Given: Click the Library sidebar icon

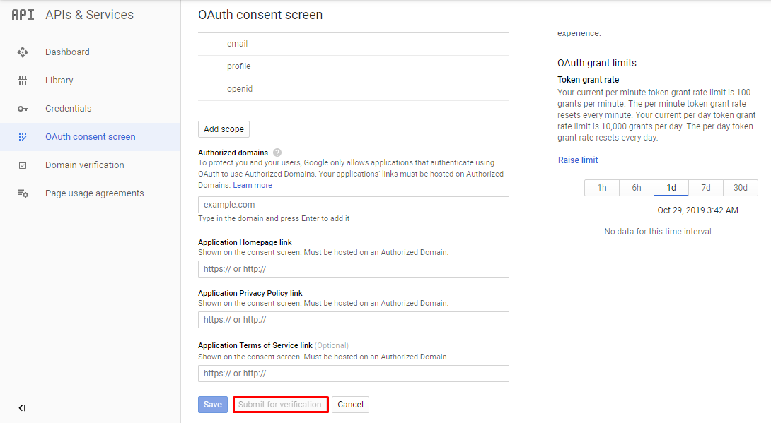Looking at the screenshot, I should click(23, 81).
